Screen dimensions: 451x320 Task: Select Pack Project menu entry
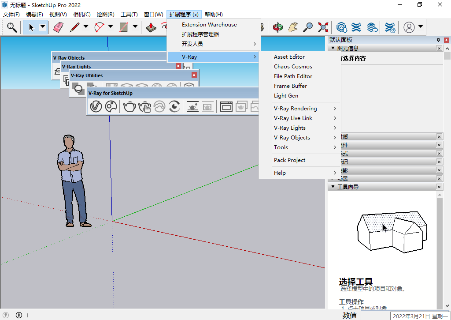point(299,160)
